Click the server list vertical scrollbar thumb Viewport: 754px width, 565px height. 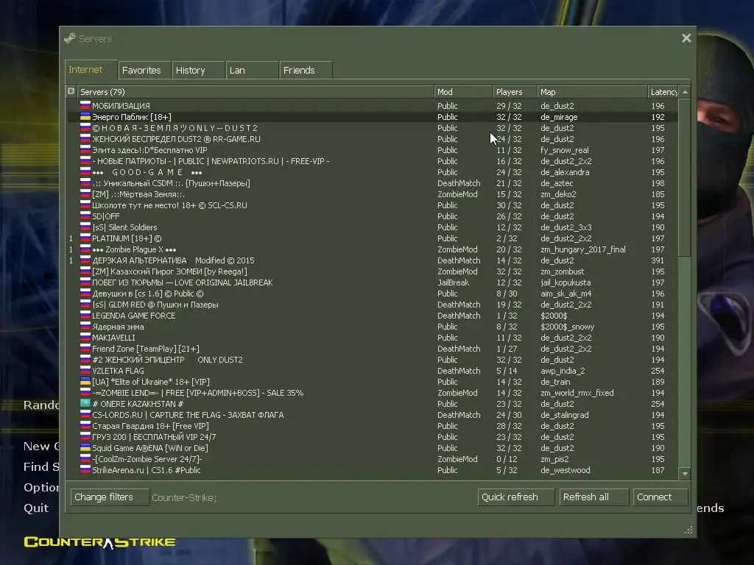click(685, 177)
